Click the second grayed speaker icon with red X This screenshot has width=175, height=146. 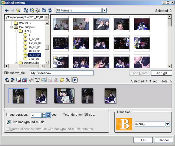(56, 80)
